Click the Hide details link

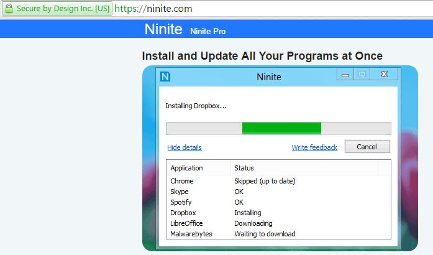(x=185, y=147)
